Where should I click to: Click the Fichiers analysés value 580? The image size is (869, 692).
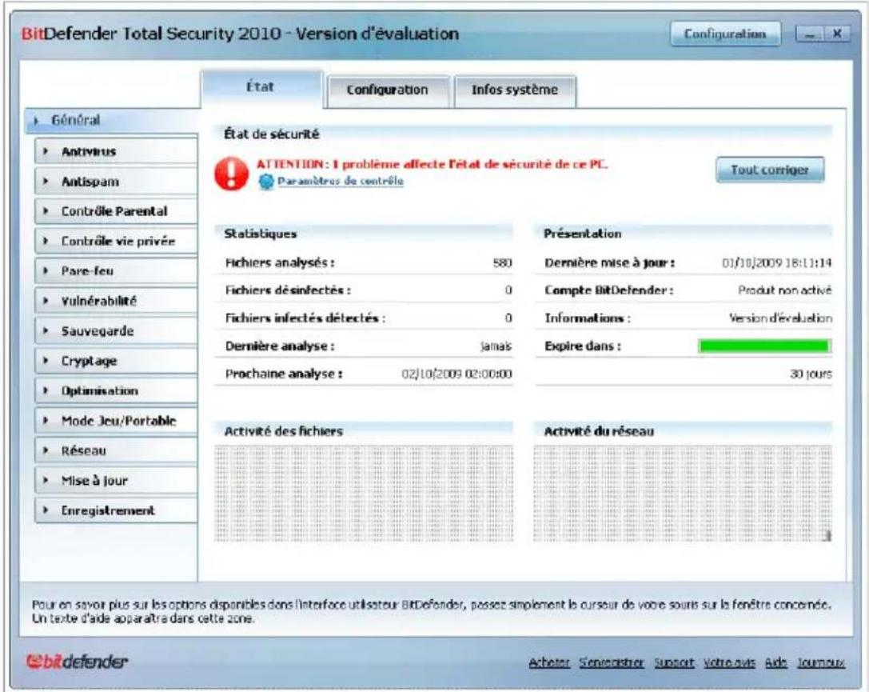(502, 263)
